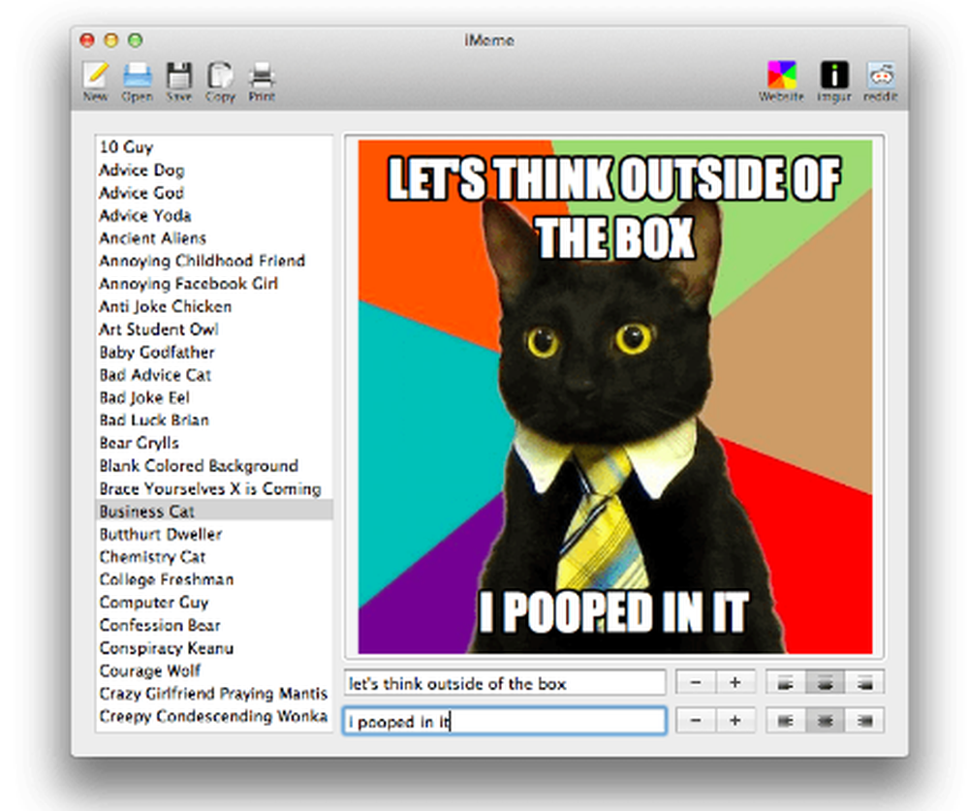The width and height of the screenshot is (969, 811).
Task: Align bottom text left
Action: pyautogui.click(x=786, y=720)
